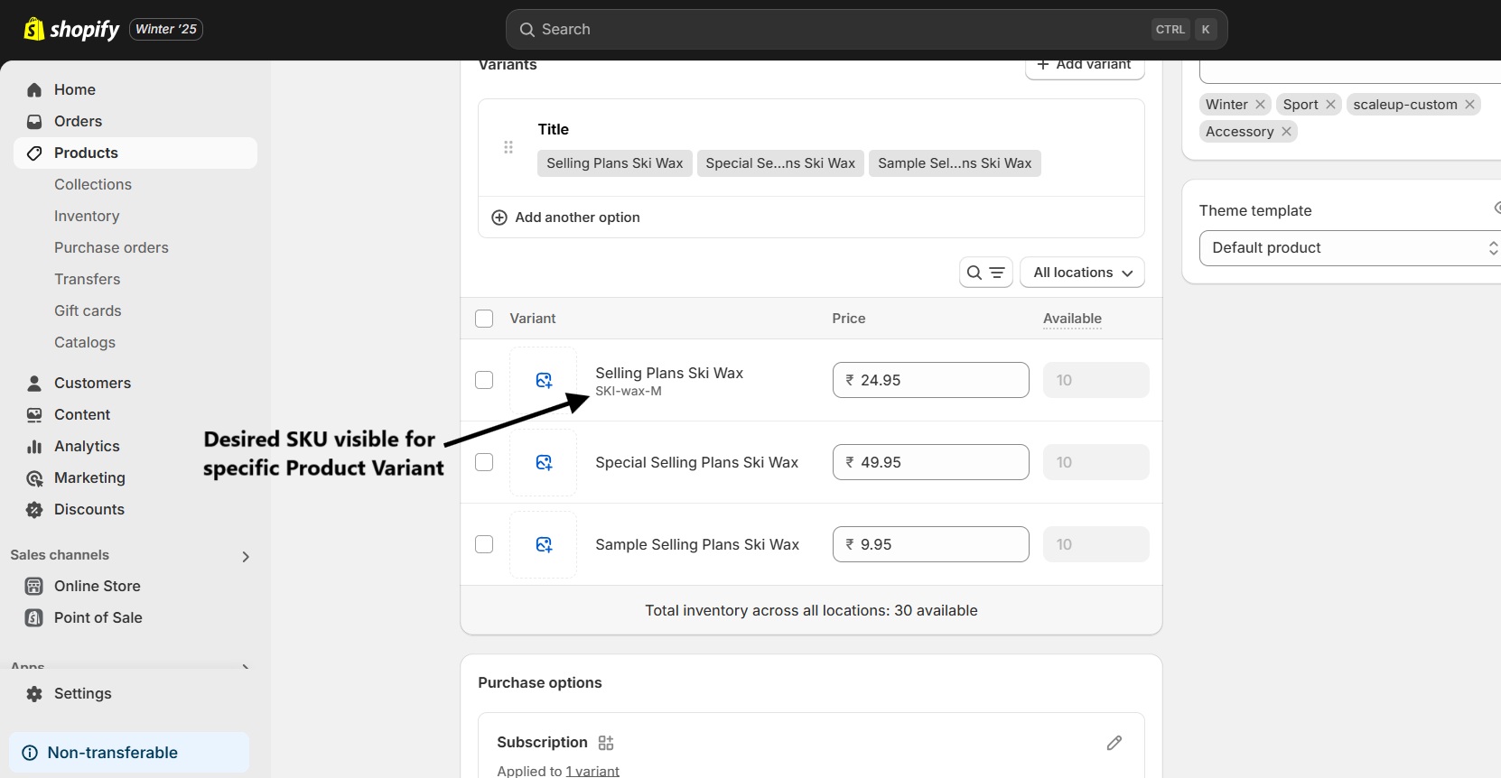
Task: Click the Non-transferable info icon
Action: [x=30, y=753]
